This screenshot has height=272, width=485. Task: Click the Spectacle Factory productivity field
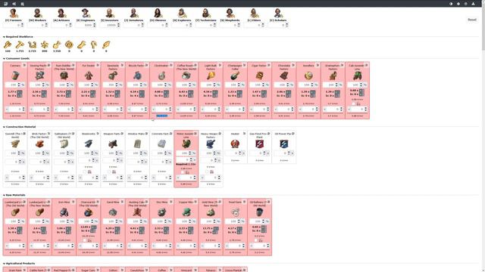(x=109, y=85)
